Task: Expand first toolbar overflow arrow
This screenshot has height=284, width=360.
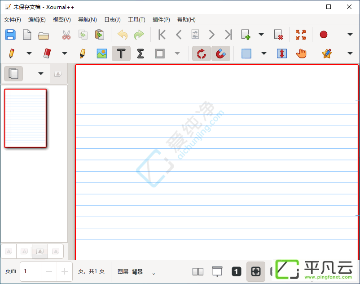Action: [x=350, y=35]
